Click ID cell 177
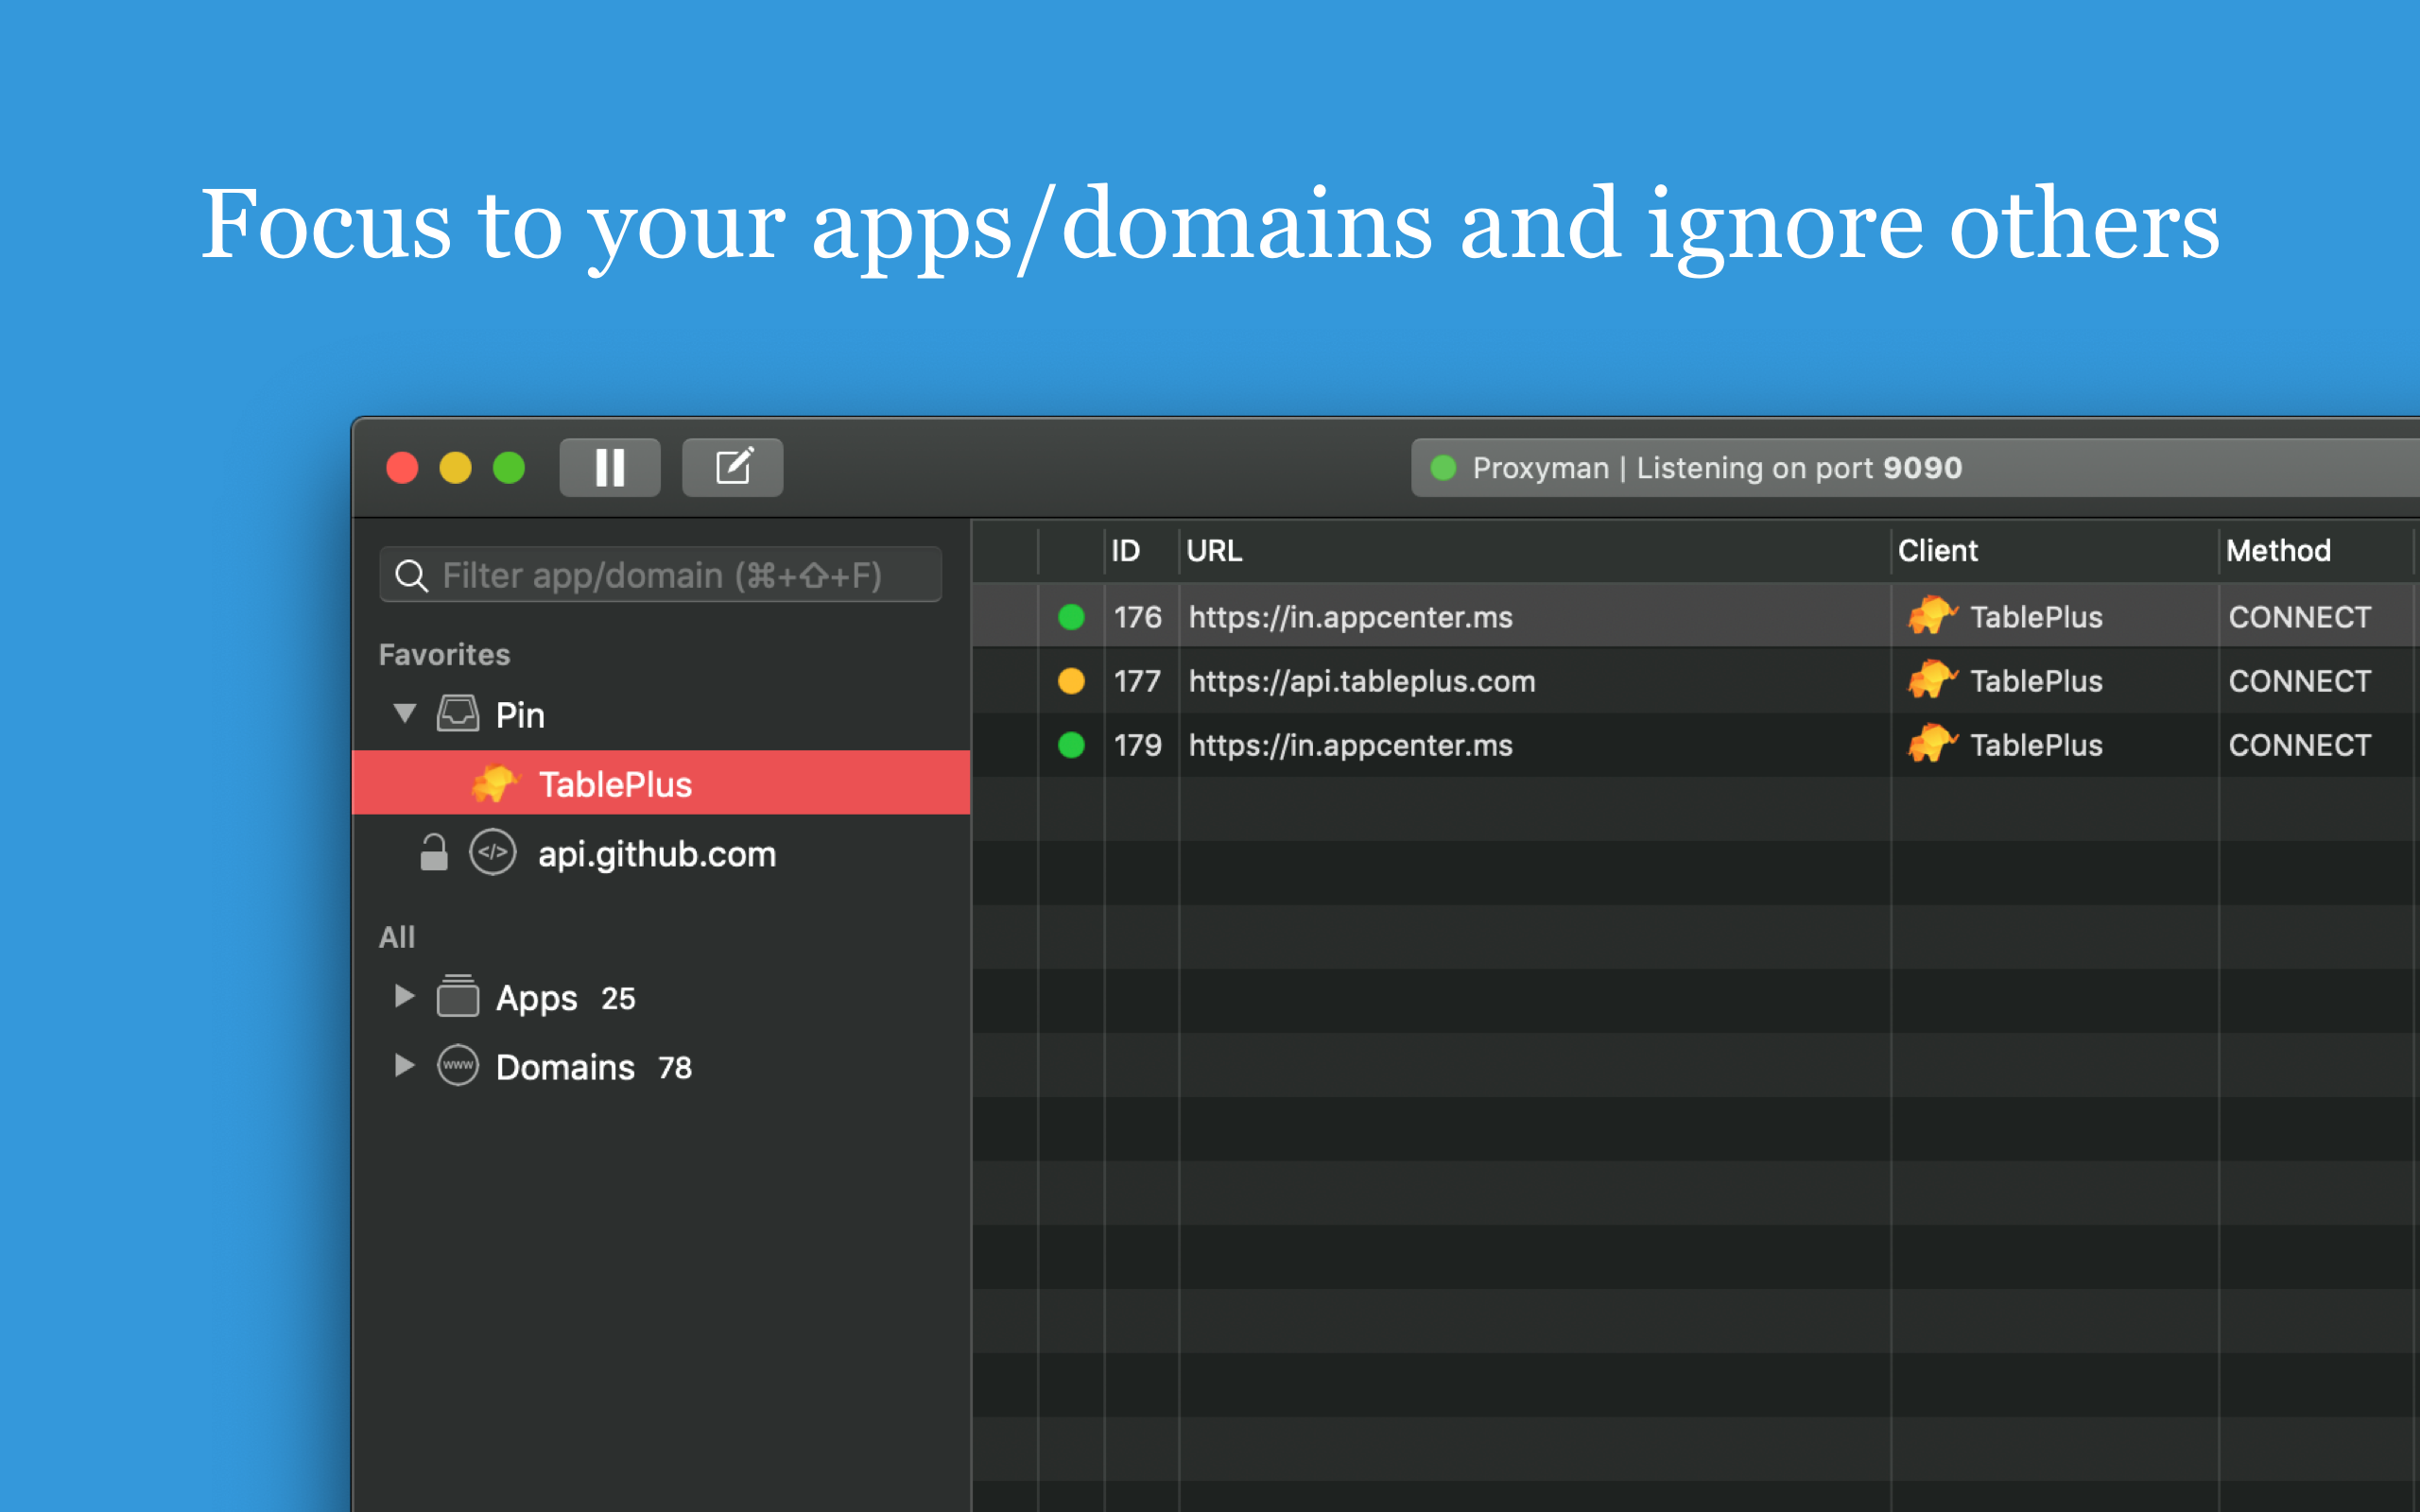The width and height of the screenshot is (2420, 1512). (x=1138, y=681)
